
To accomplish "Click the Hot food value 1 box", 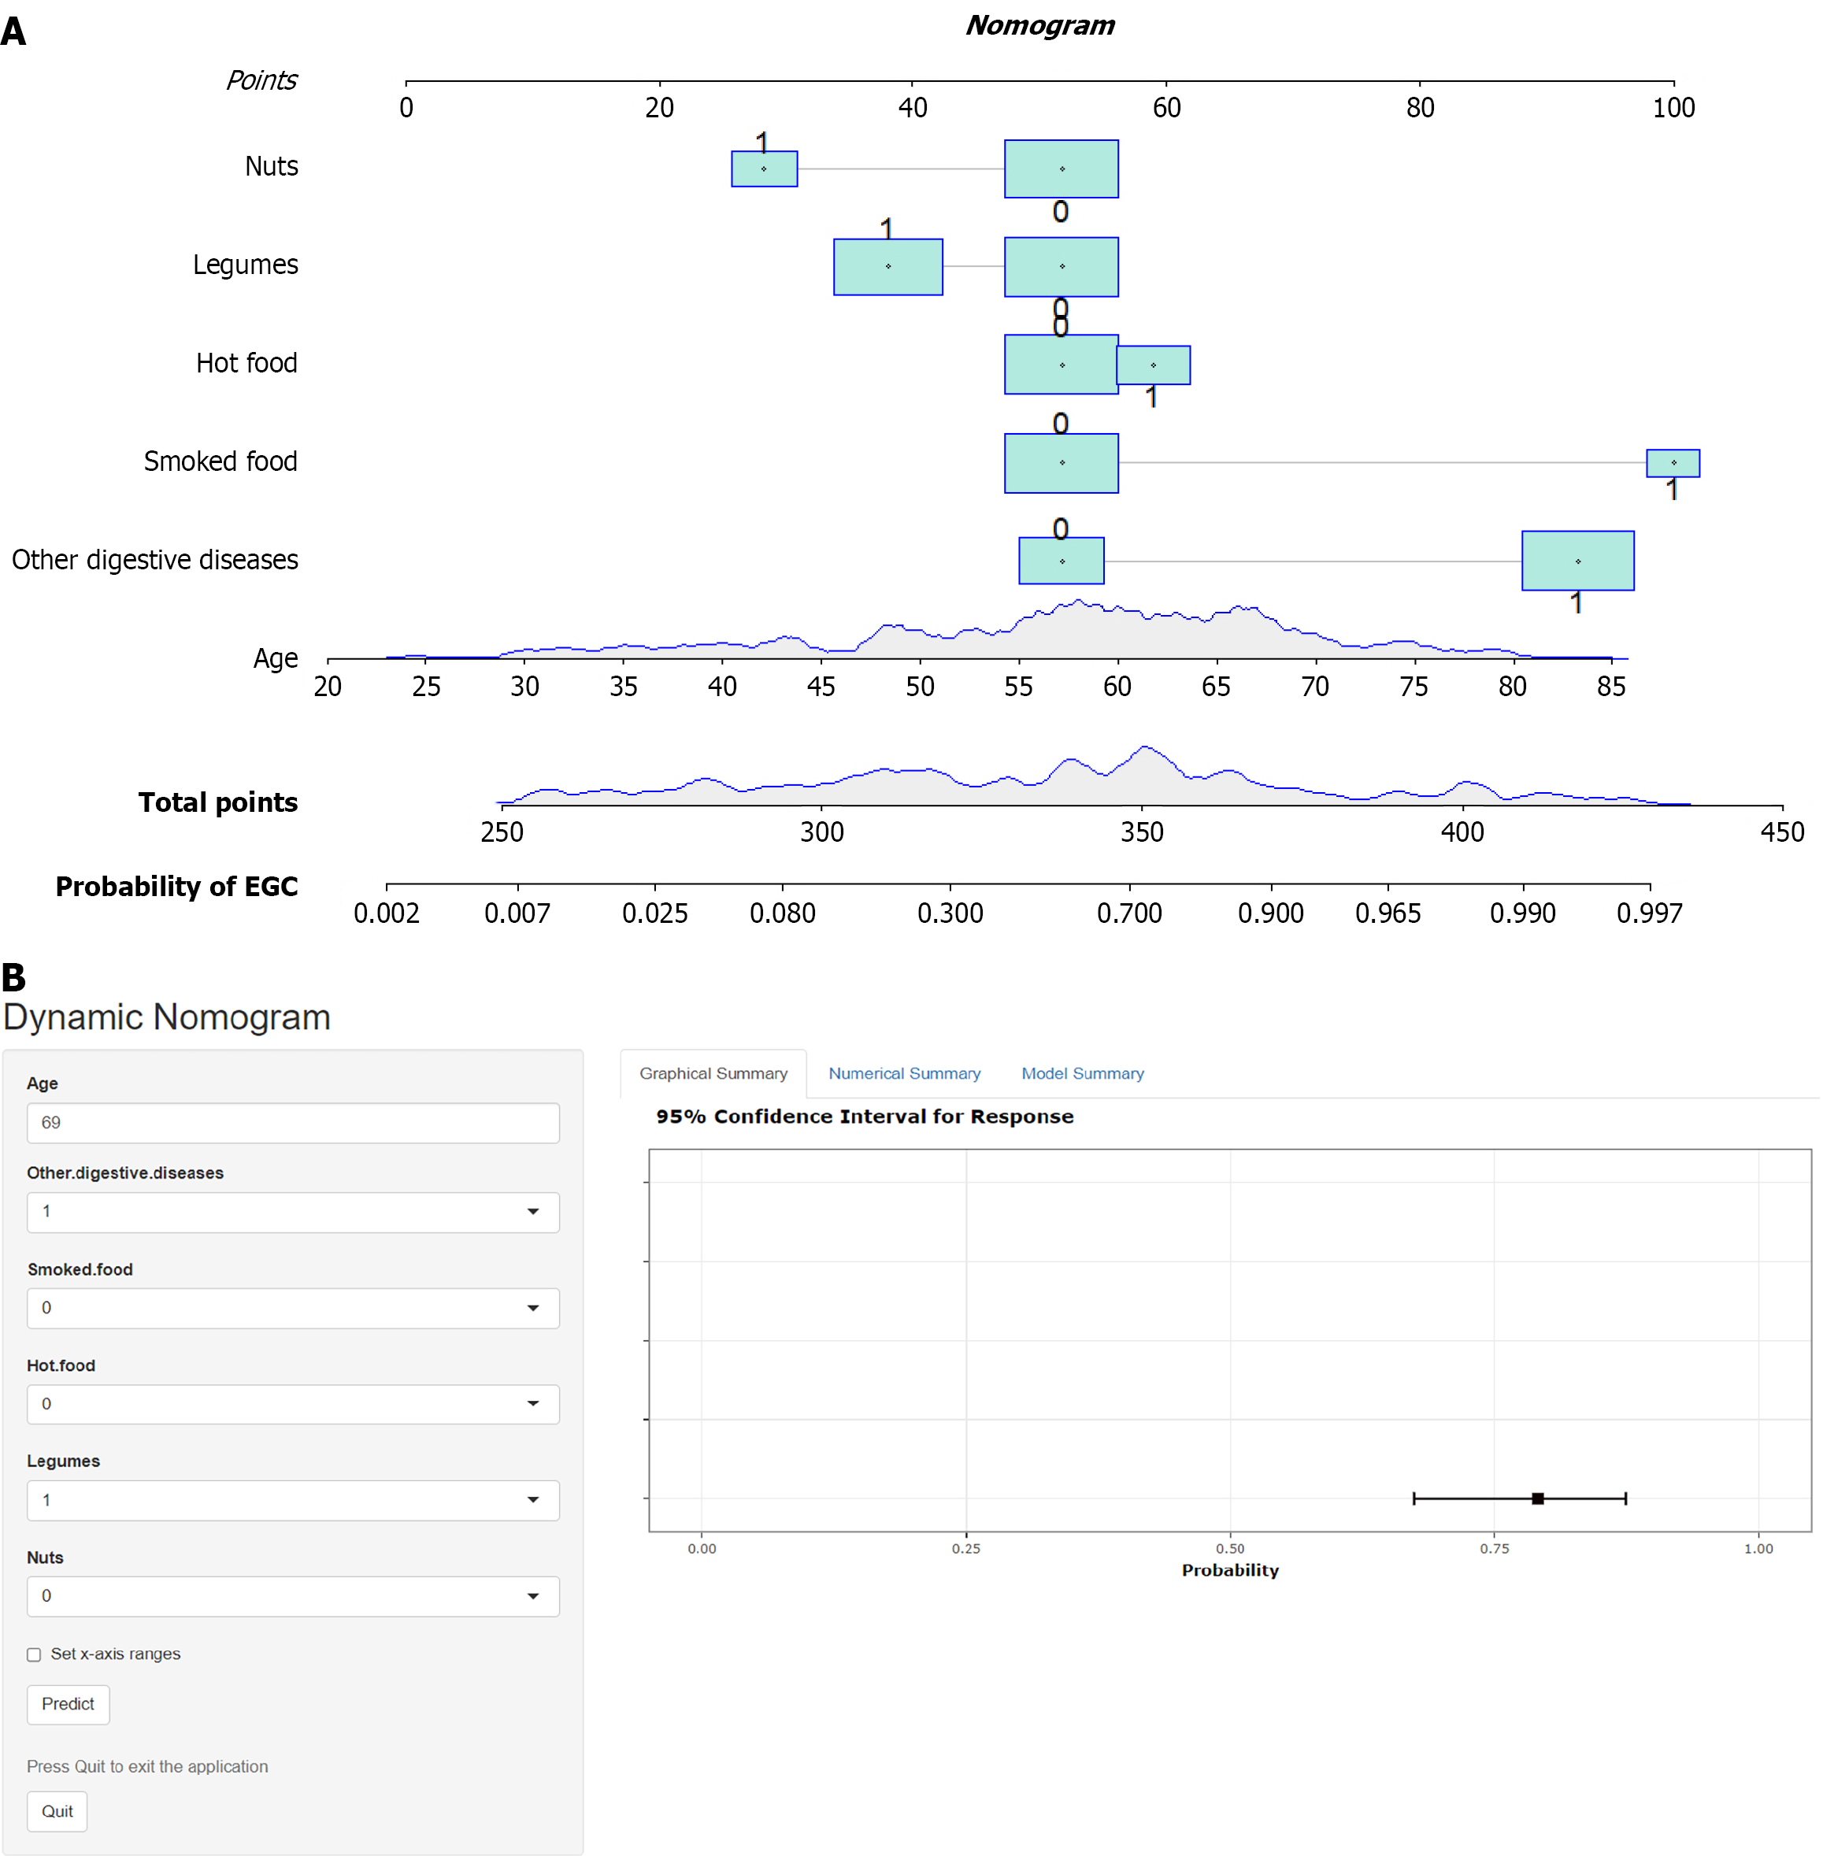I will coord(1153,365).
